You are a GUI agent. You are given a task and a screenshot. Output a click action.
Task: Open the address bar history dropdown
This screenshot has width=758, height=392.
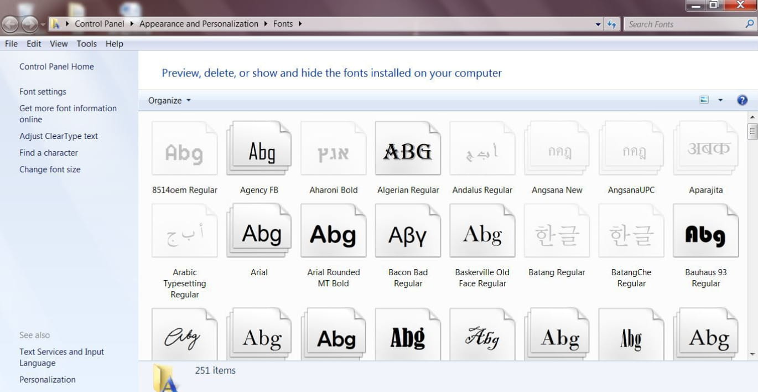598,24
